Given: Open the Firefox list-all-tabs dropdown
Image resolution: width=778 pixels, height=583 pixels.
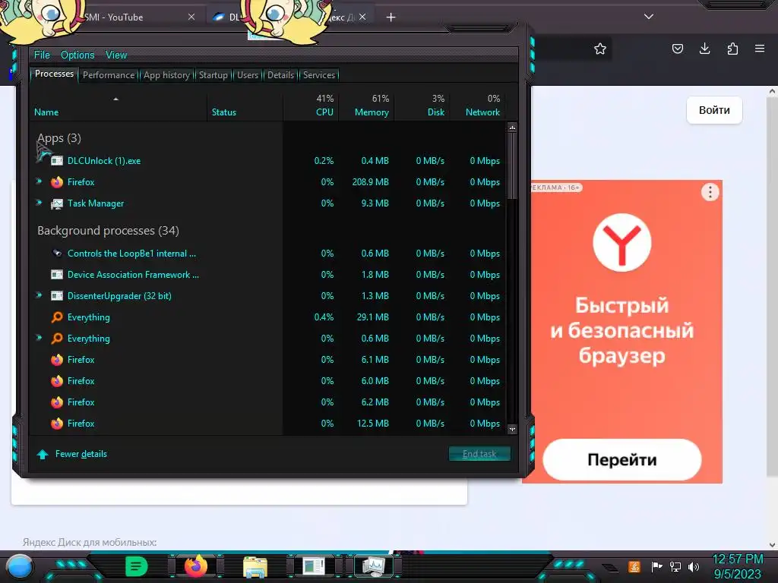Looking at the screenshot, I should [649, 17].
